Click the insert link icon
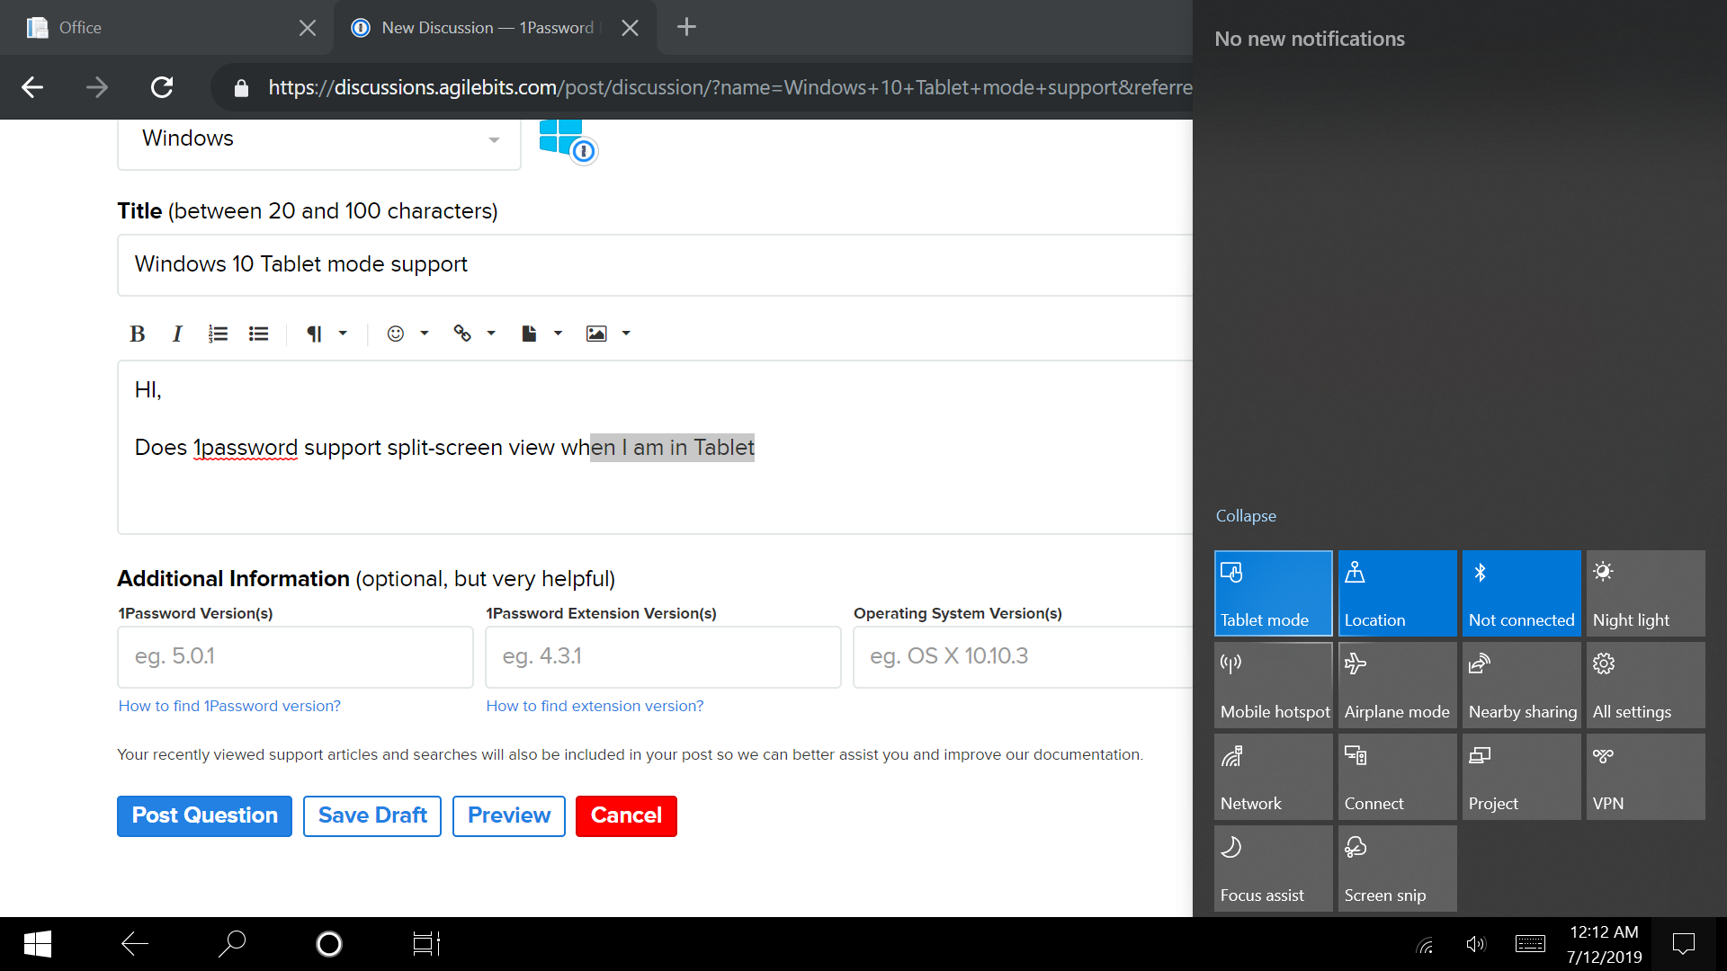 click(462, 334)
